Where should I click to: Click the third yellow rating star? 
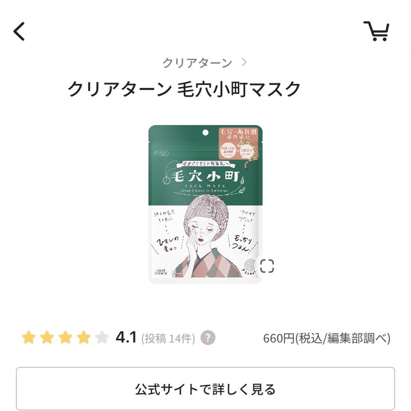65,337
